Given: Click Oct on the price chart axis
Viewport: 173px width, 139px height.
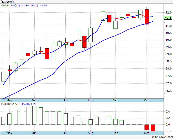Looking at the screenshot, I should [x=147, y=100].
